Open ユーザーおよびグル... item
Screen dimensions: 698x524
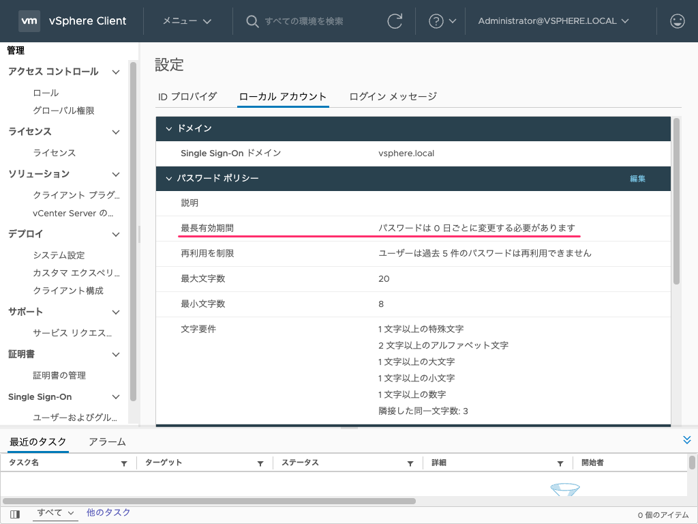tap(75, 418)
